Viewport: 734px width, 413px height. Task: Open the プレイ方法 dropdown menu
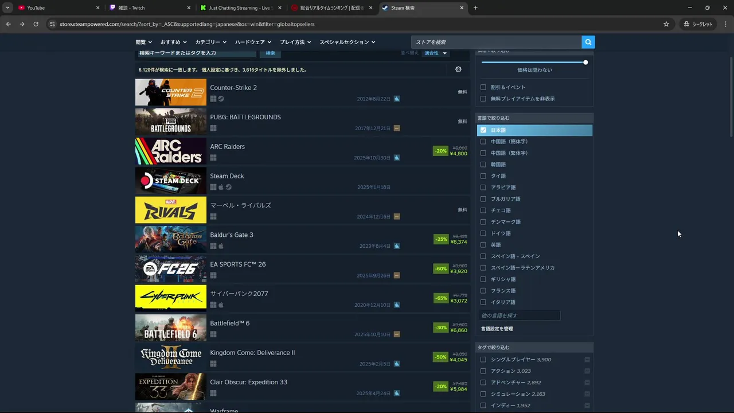point(295,42)
